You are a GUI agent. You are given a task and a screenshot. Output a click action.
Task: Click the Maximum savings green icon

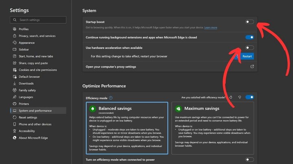coord(179,109)
